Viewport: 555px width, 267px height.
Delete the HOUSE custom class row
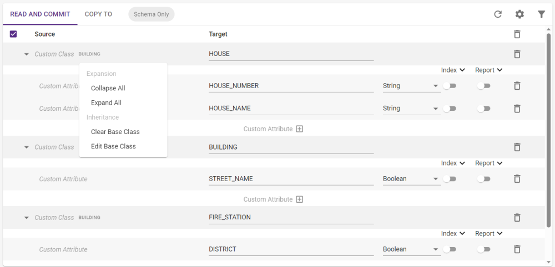click(517, 54)
